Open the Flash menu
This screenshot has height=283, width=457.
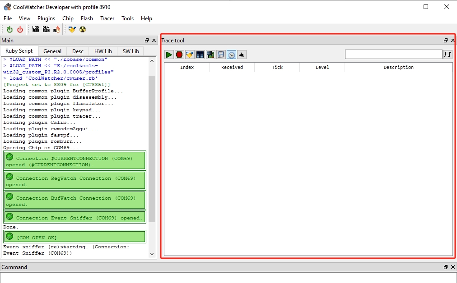coord(87,18)
